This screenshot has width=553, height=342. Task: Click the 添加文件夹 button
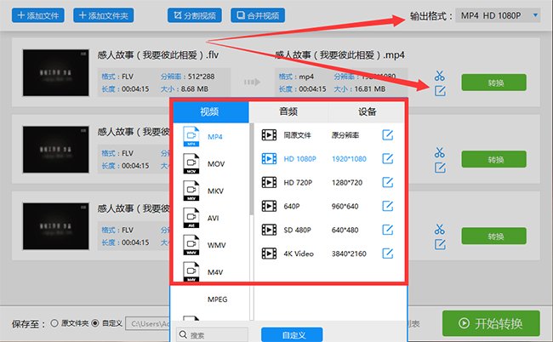103,15
